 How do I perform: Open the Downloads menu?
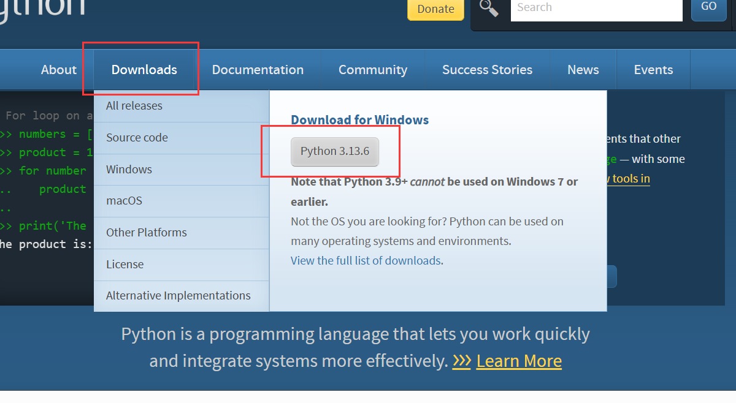tap(144, 70)
